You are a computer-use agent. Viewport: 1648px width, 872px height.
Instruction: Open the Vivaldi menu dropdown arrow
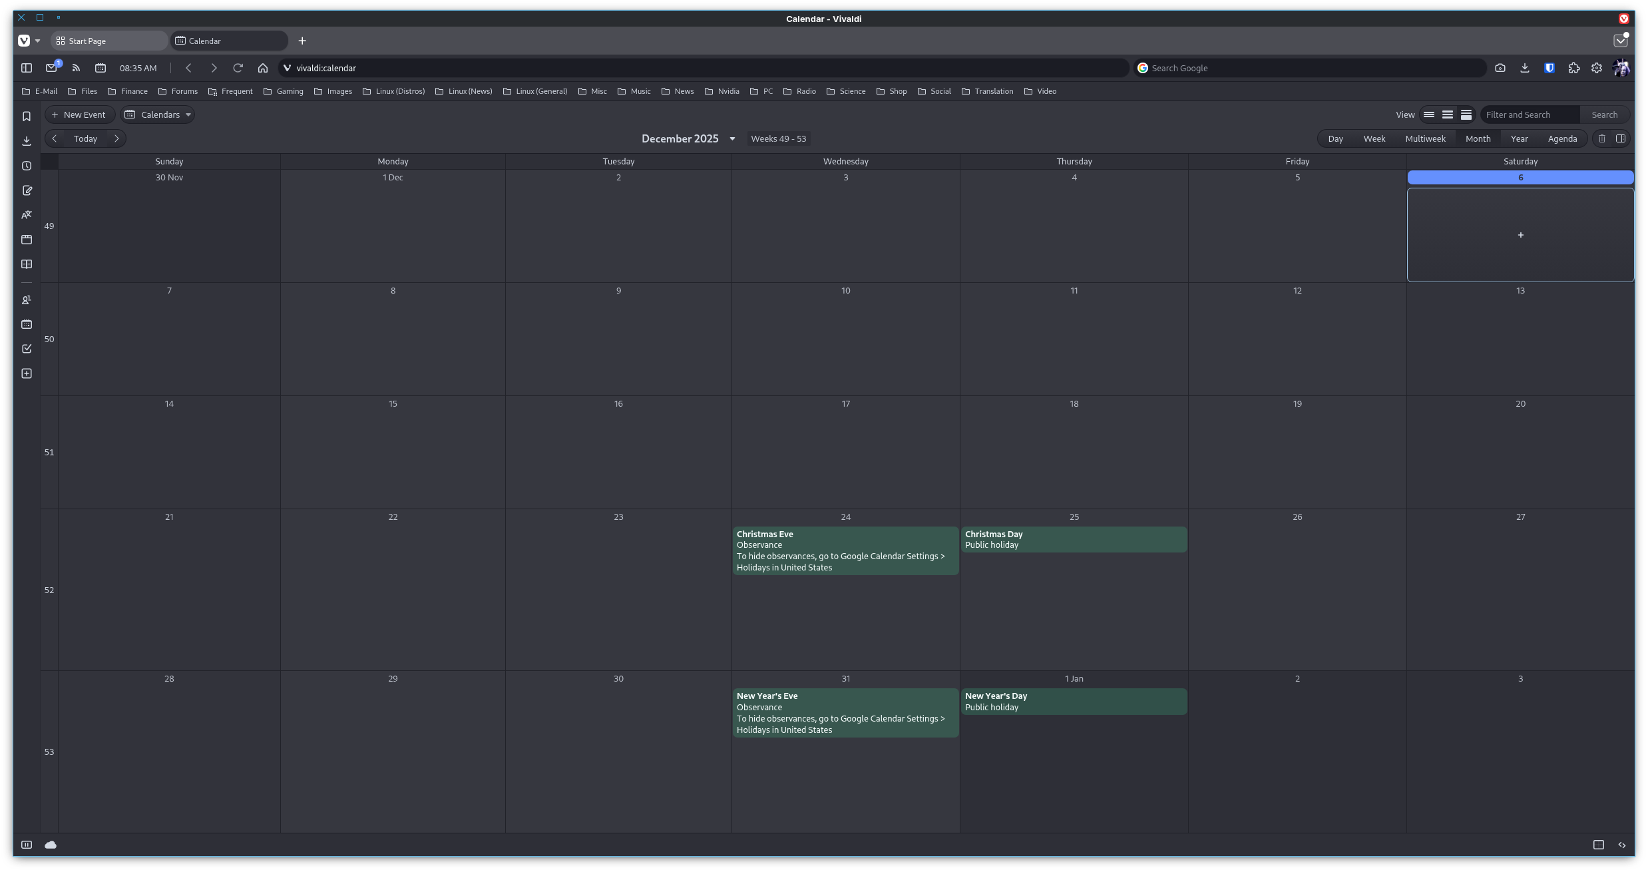[x=37, y=41]
